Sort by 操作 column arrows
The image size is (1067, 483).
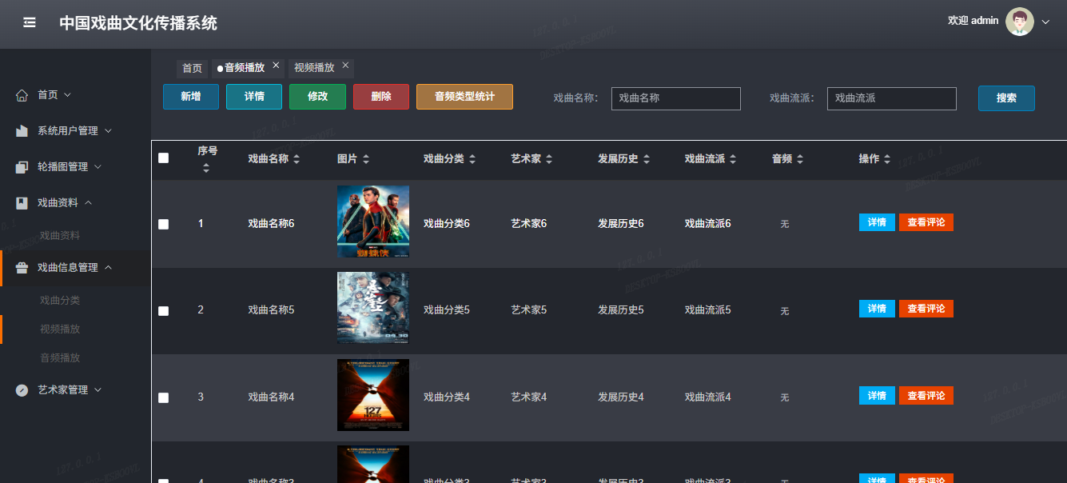click(x=887, y=160)
